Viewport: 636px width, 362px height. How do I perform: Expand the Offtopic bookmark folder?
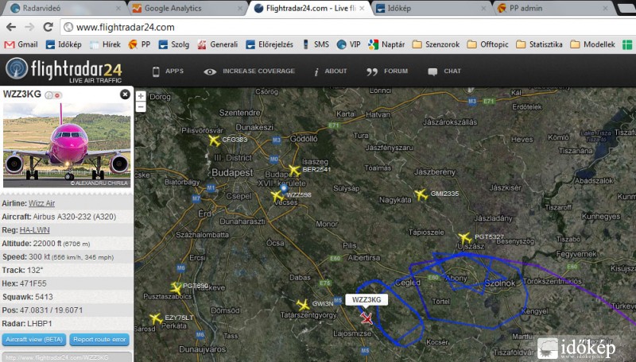(x=488, y=44)
